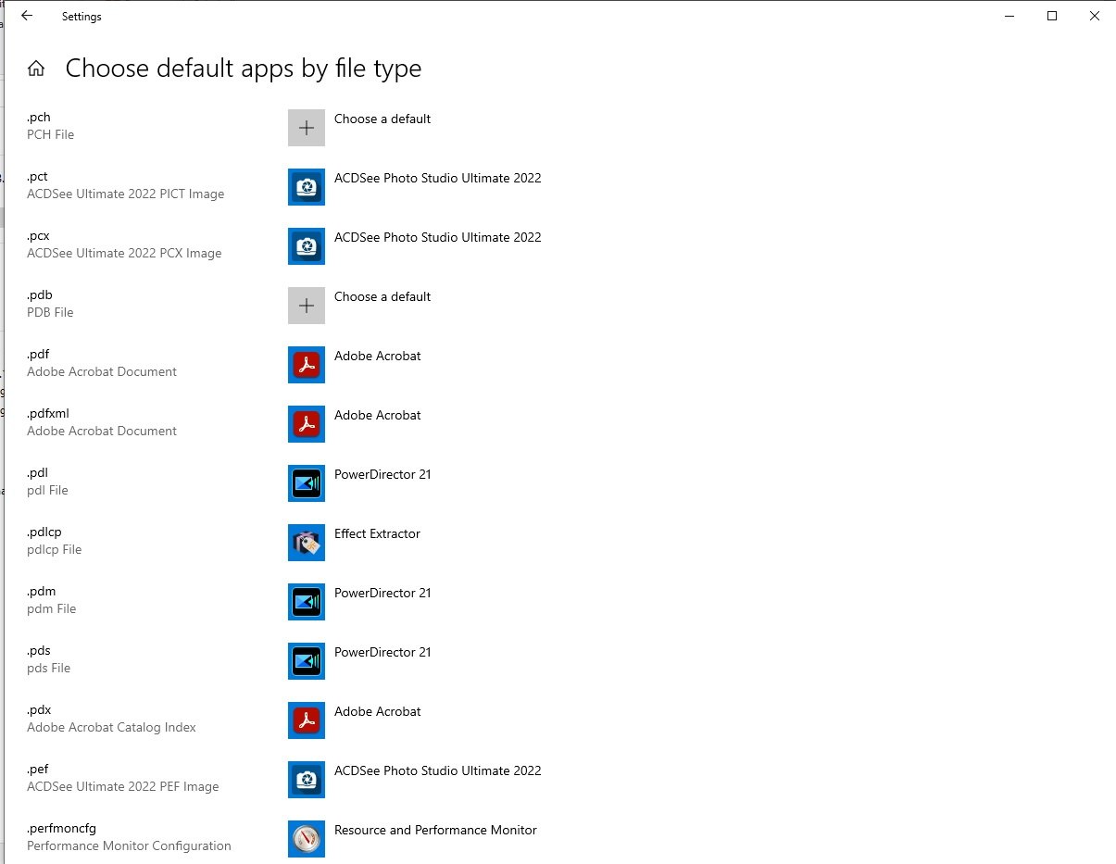Click the plus icon for .pch
Image resolution: width=1116 pixels, height=864 pixels.
click(307, 128)
